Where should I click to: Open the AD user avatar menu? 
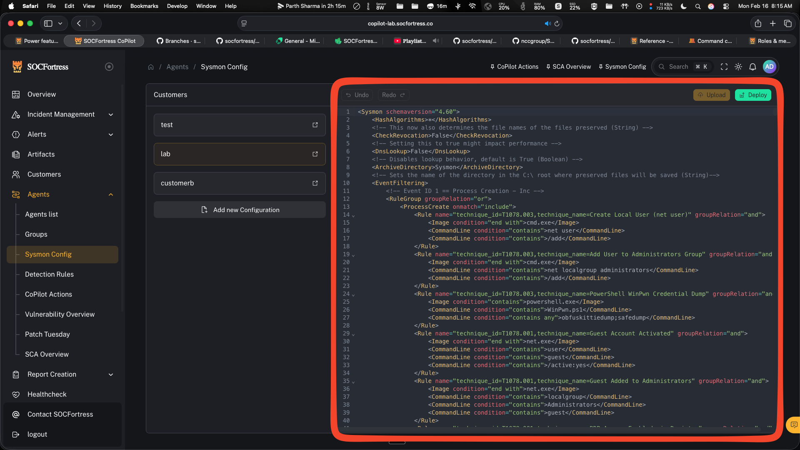pos(770,67)
